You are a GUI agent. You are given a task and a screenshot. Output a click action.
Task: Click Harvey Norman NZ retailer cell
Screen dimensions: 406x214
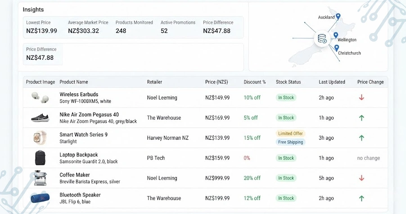click(168, 138)
